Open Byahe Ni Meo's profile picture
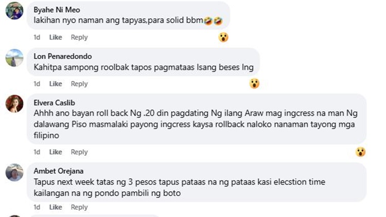The height and width of the screenshot is (217, 386). point(14,11)
